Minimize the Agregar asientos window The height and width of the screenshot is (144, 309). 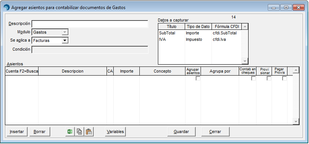pyautogui.click(x=274, y=8)
